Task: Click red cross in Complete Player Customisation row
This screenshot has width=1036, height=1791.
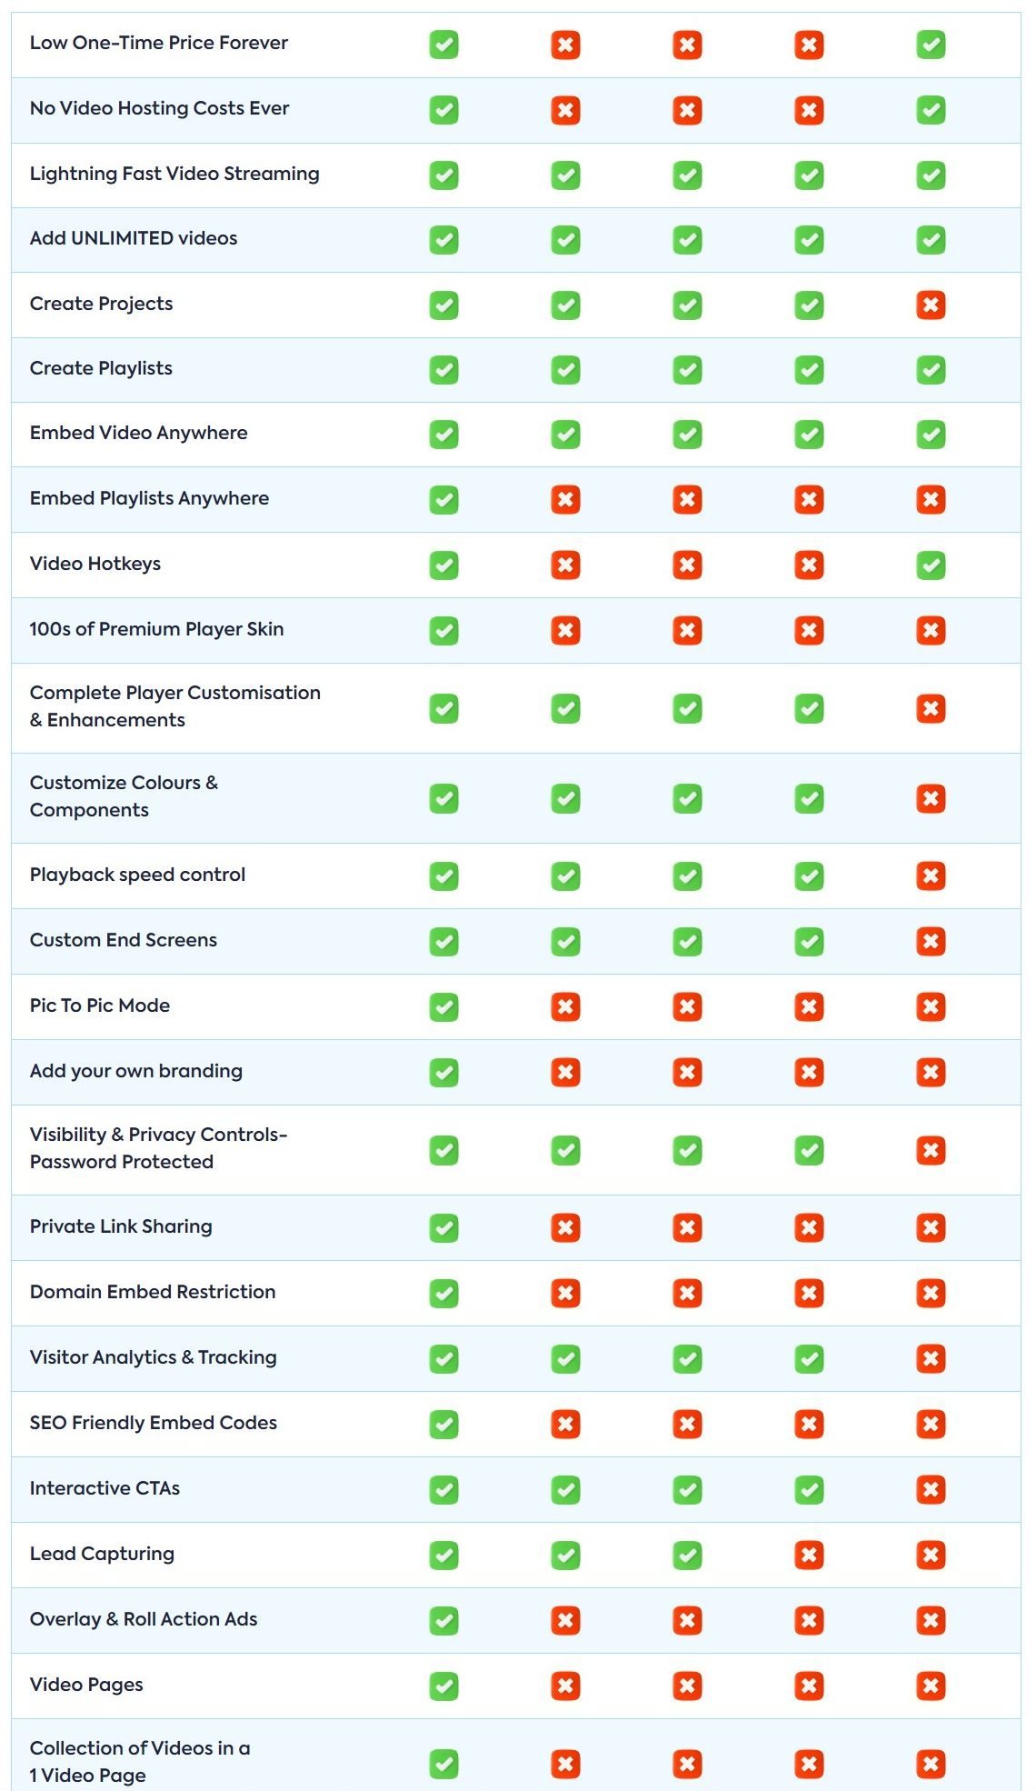Action: click(931, 708)
